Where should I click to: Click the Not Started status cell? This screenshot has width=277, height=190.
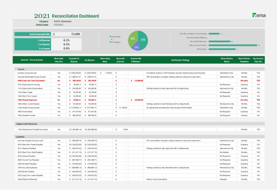point(224,152)
